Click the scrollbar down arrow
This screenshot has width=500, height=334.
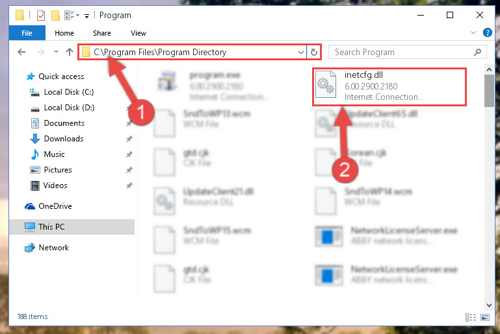pyautogui.click(x=489, y=305)
